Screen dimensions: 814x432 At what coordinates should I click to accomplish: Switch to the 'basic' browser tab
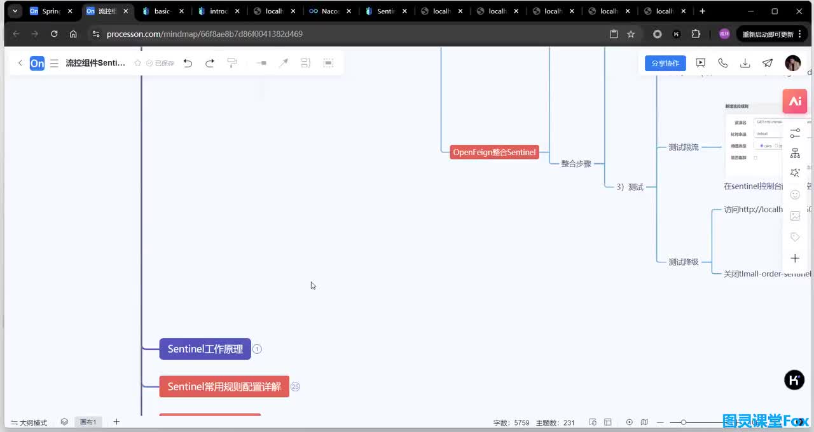(x=162, y=11)
